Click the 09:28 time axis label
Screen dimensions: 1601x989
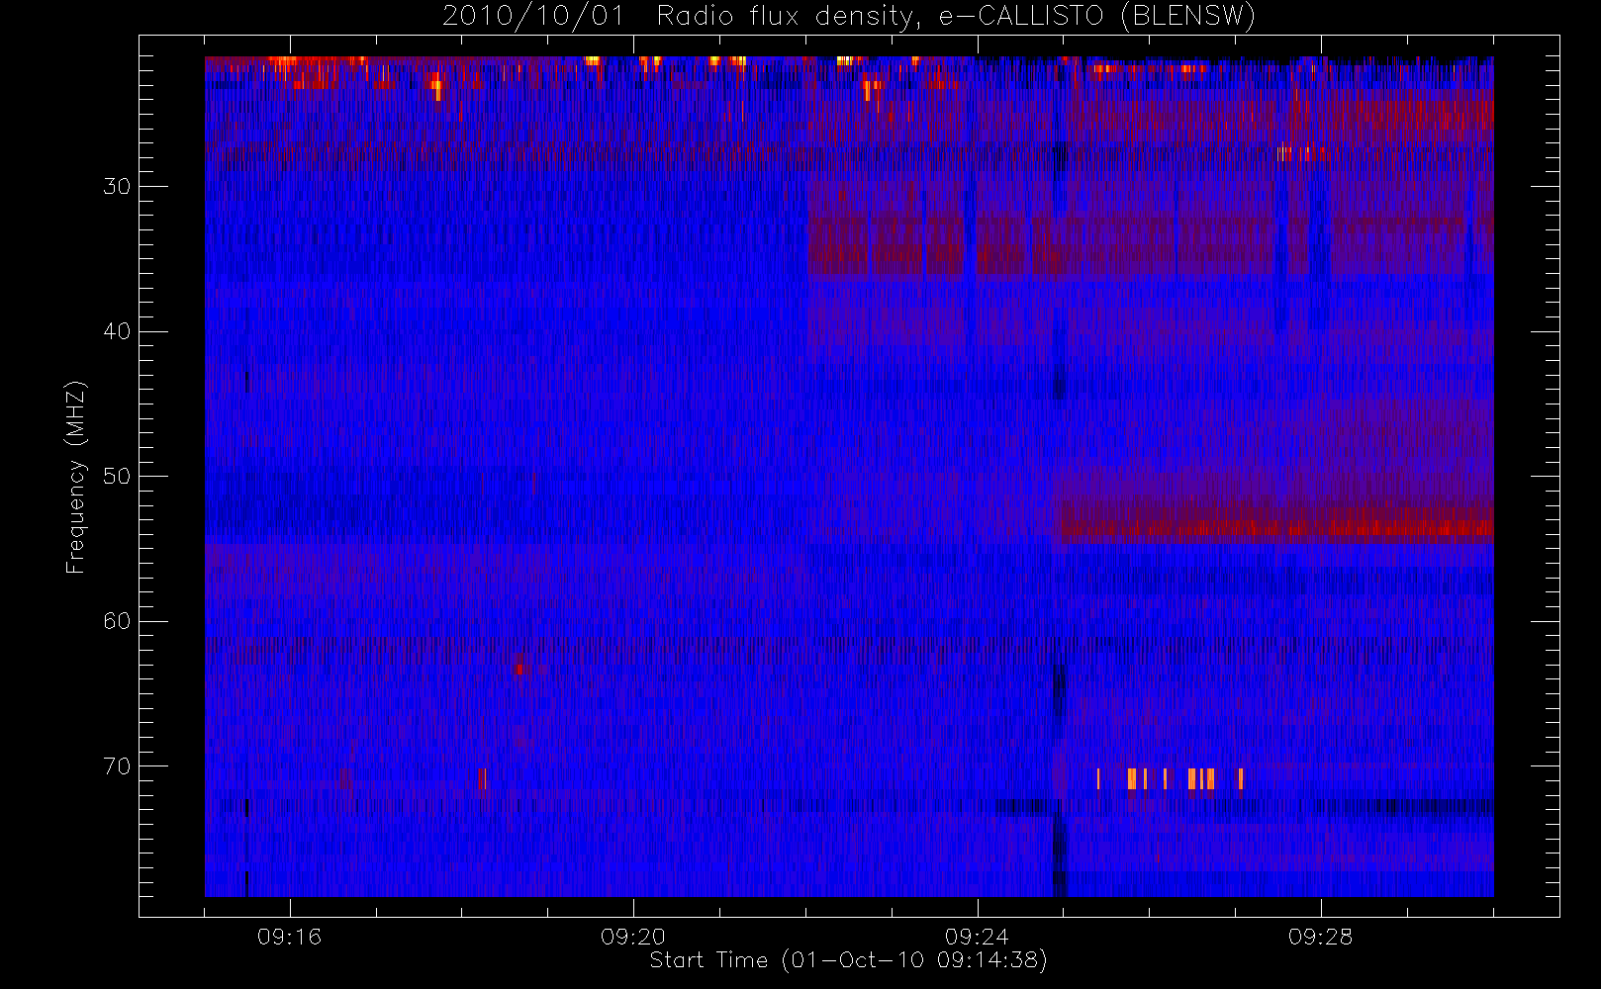[x=1320, y=937]
